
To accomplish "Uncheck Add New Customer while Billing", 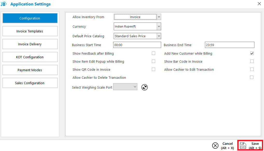I will pos(252,53).
